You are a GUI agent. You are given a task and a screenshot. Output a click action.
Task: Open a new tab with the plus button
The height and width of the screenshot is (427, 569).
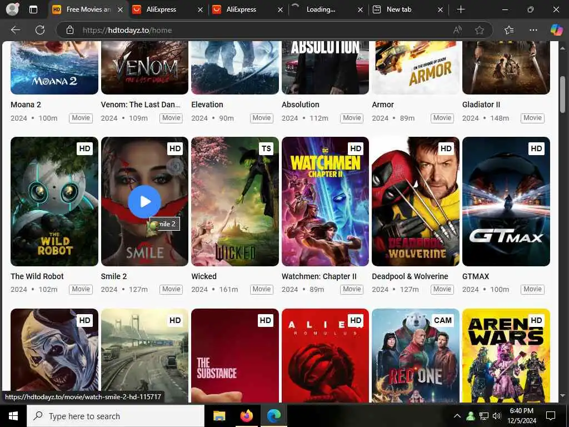pos(461,9)
